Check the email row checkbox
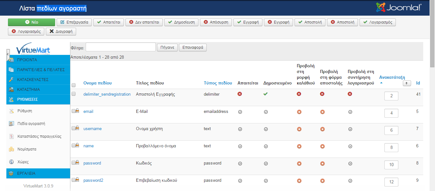The image size is (435, 191). click(74, 111)
